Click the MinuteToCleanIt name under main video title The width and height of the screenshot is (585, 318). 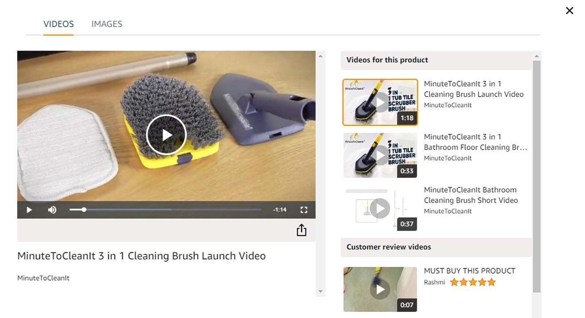click(x=43, y=278)
